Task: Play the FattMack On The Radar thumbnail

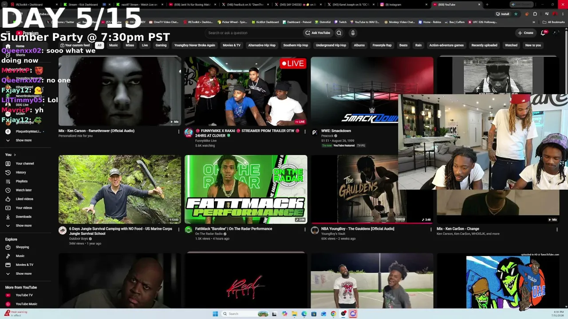Action: point(246,189)
